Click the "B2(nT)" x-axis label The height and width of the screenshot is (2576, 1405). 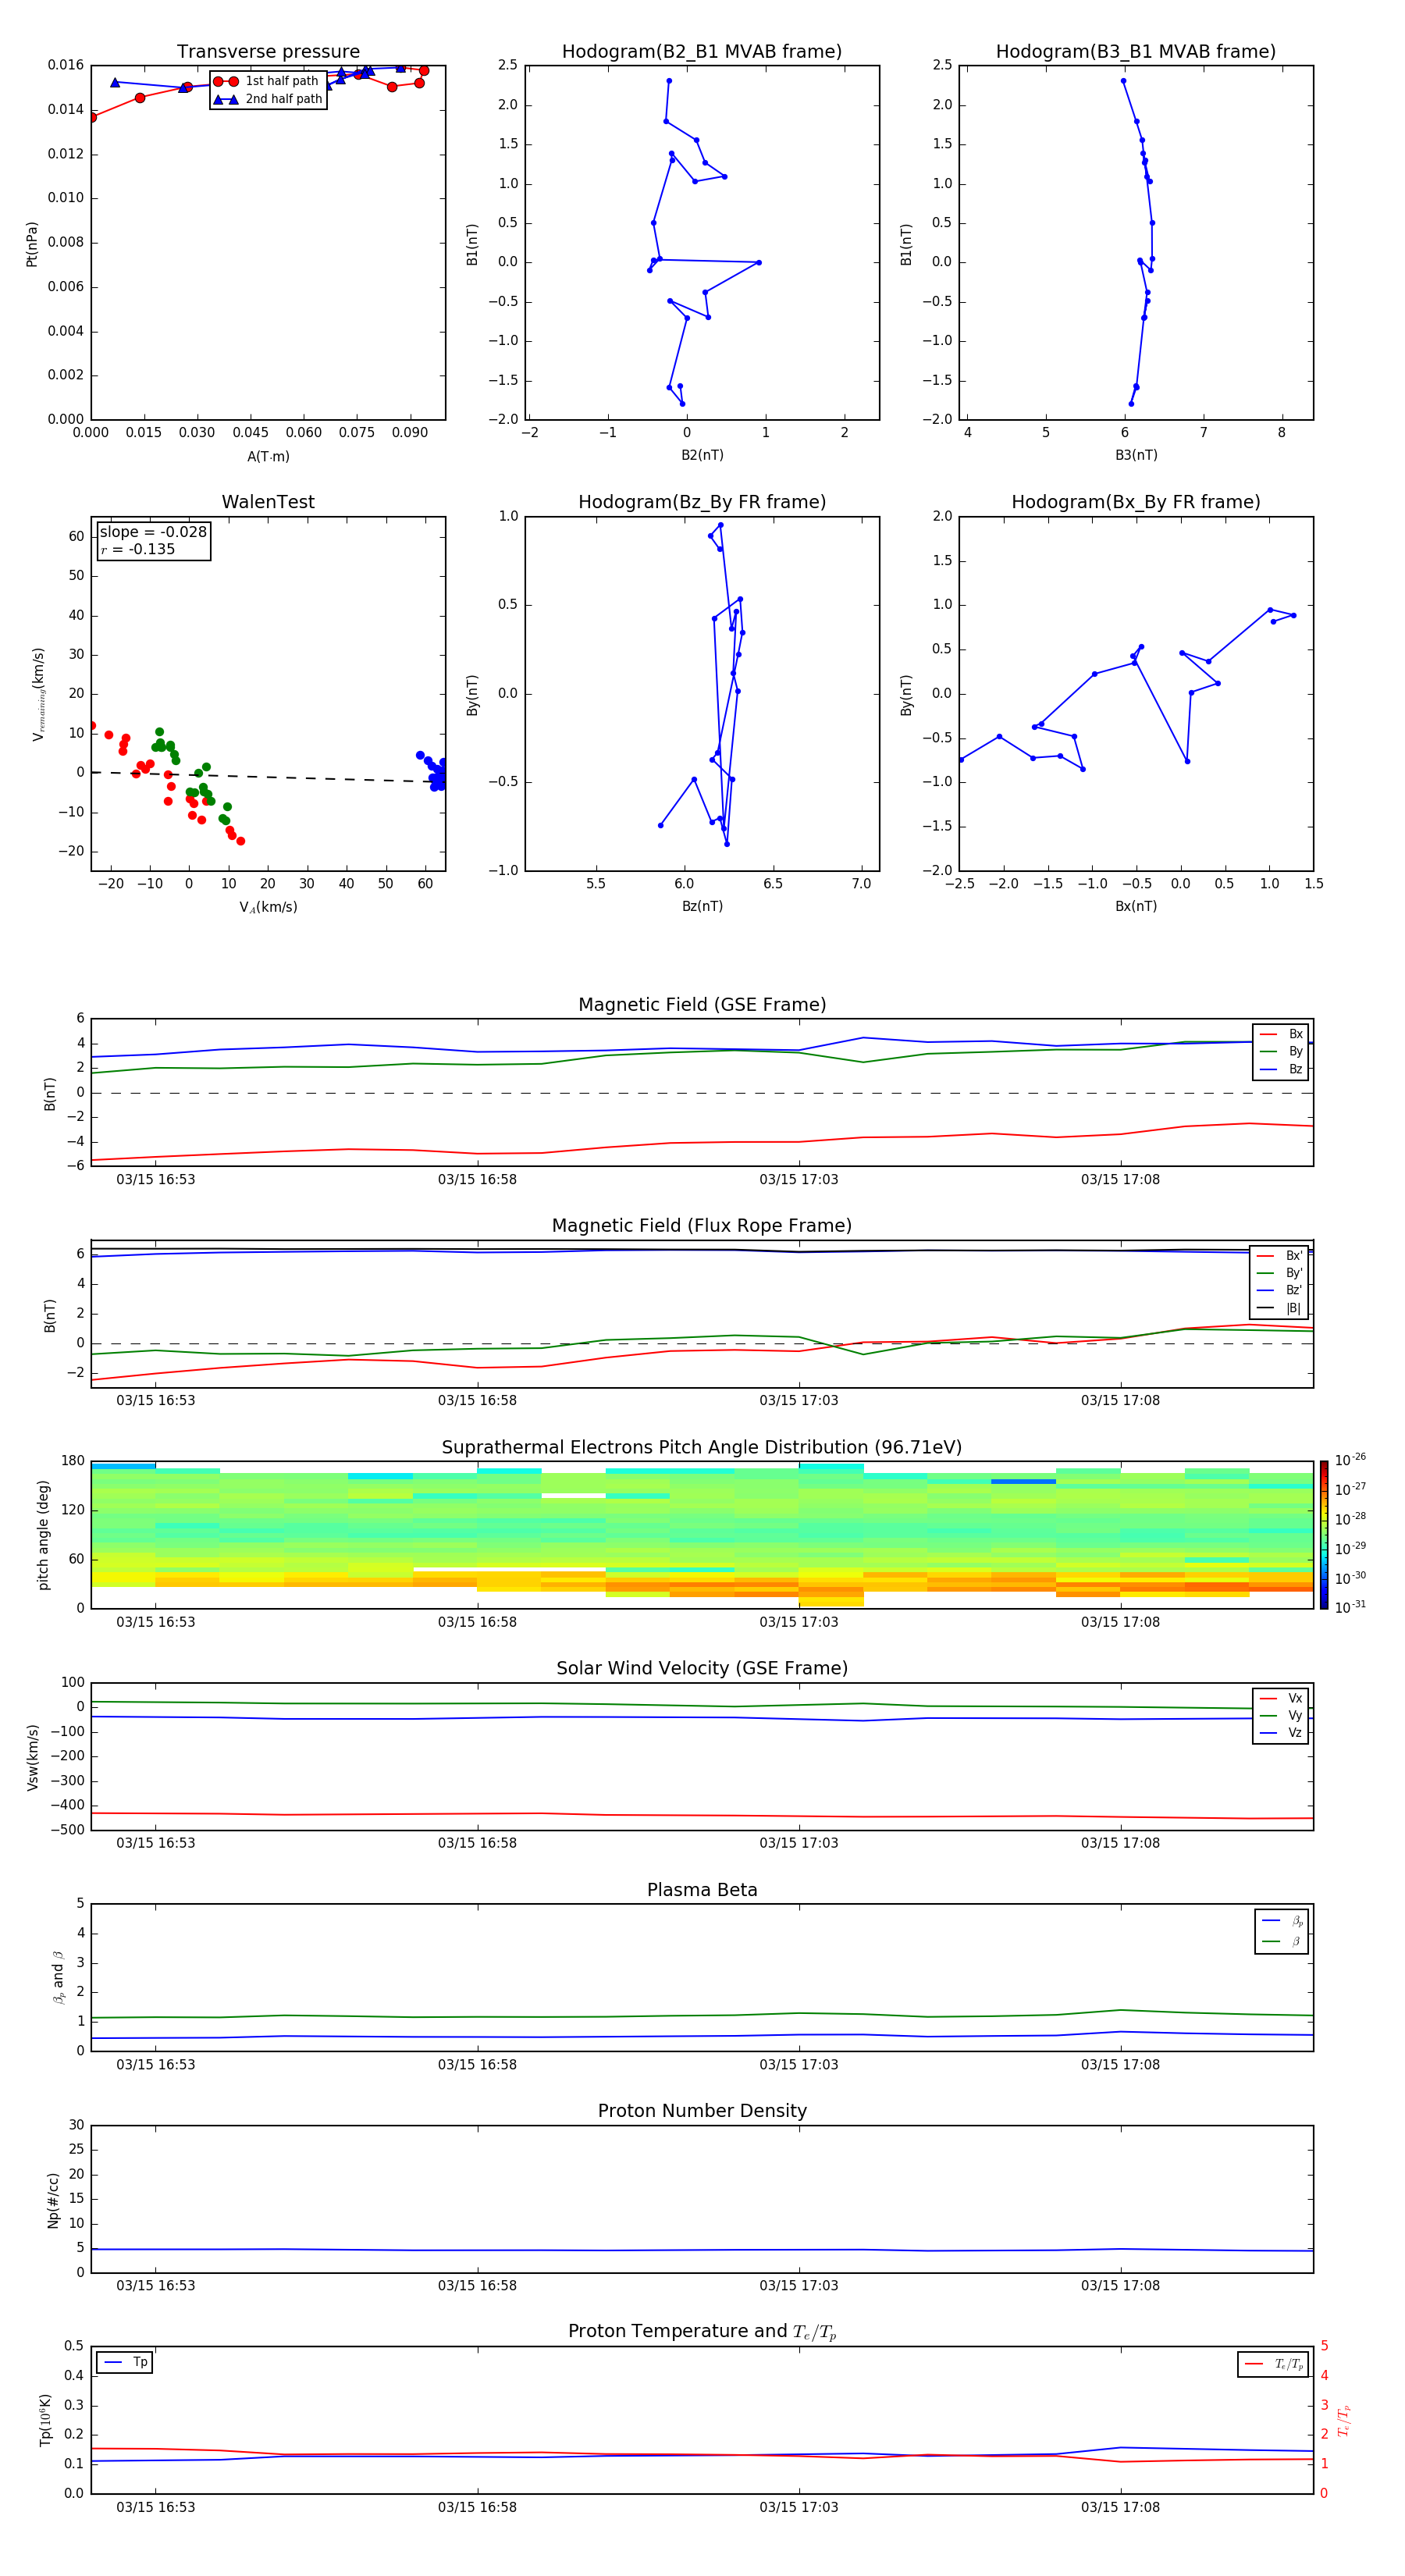[702, 456]
